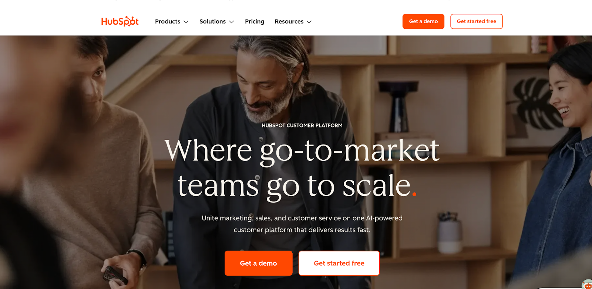
Task: Open the Products menu
Action: 172,21
